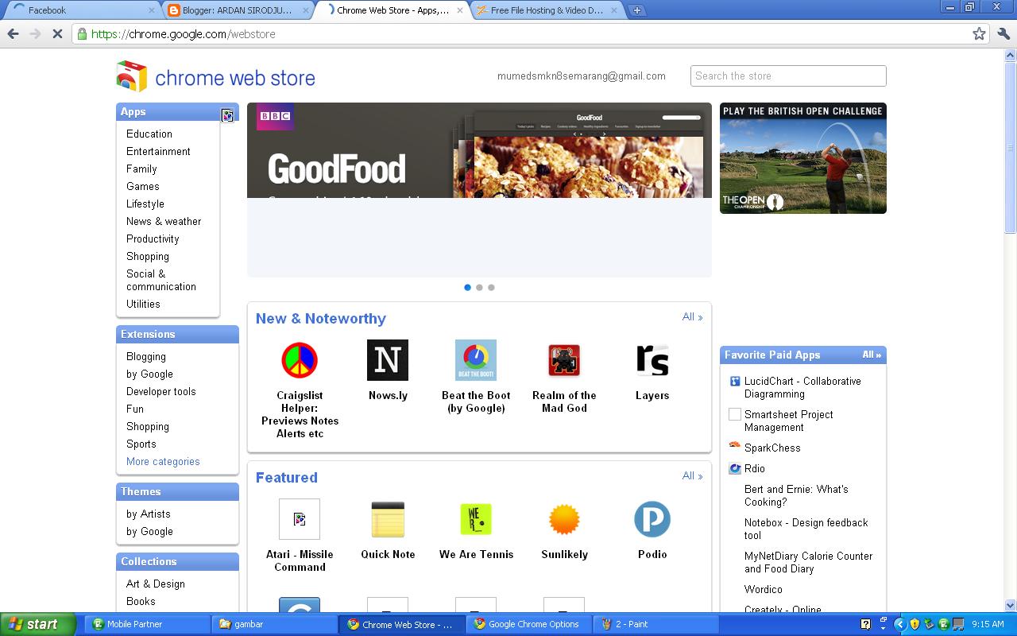The image size is (1017, 636).
Task: Stop loading the page with X button
Action: (57, 33)
